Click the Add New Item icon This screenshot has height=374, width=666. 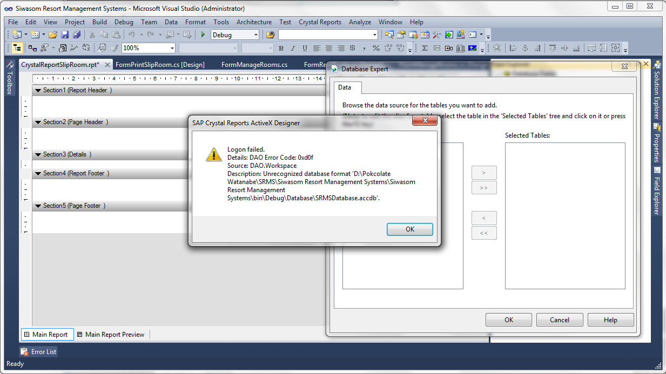click(x=35, y=35)
